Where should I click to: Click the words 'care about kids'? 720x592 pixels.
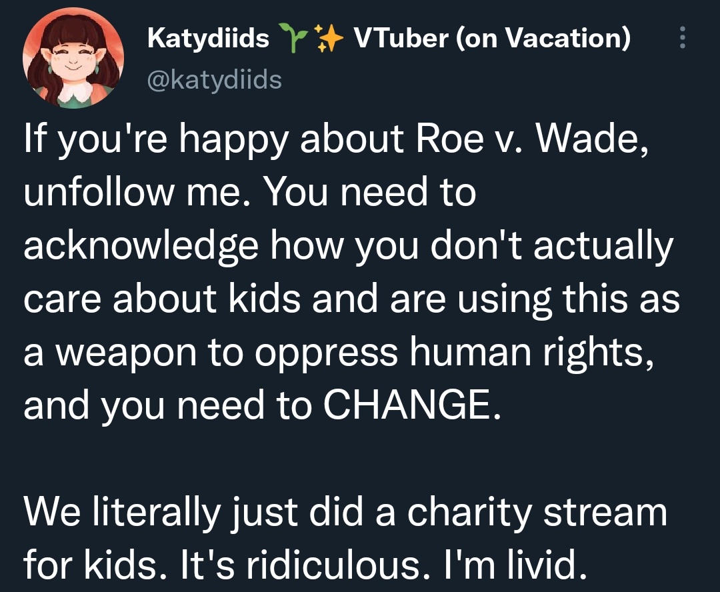point(162,299)
